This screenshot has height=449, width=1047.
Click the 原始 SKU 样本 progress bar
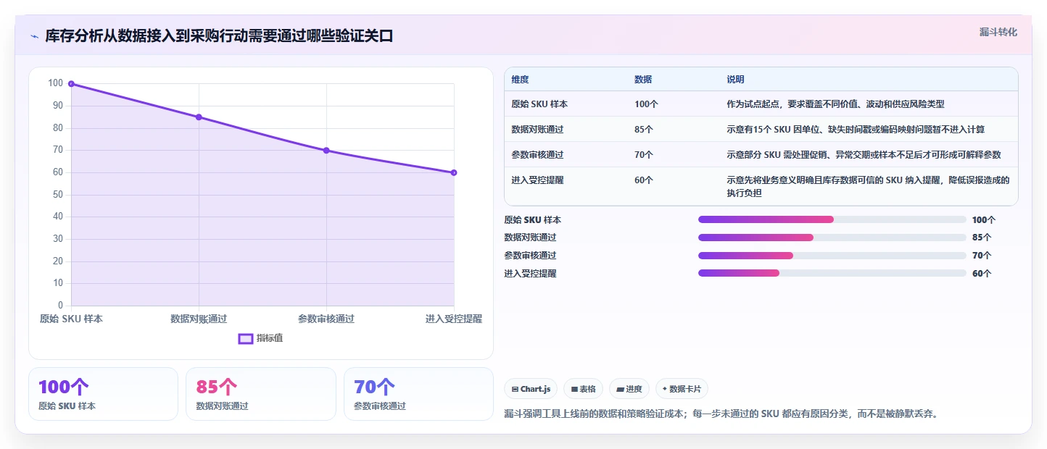[832, 219]
